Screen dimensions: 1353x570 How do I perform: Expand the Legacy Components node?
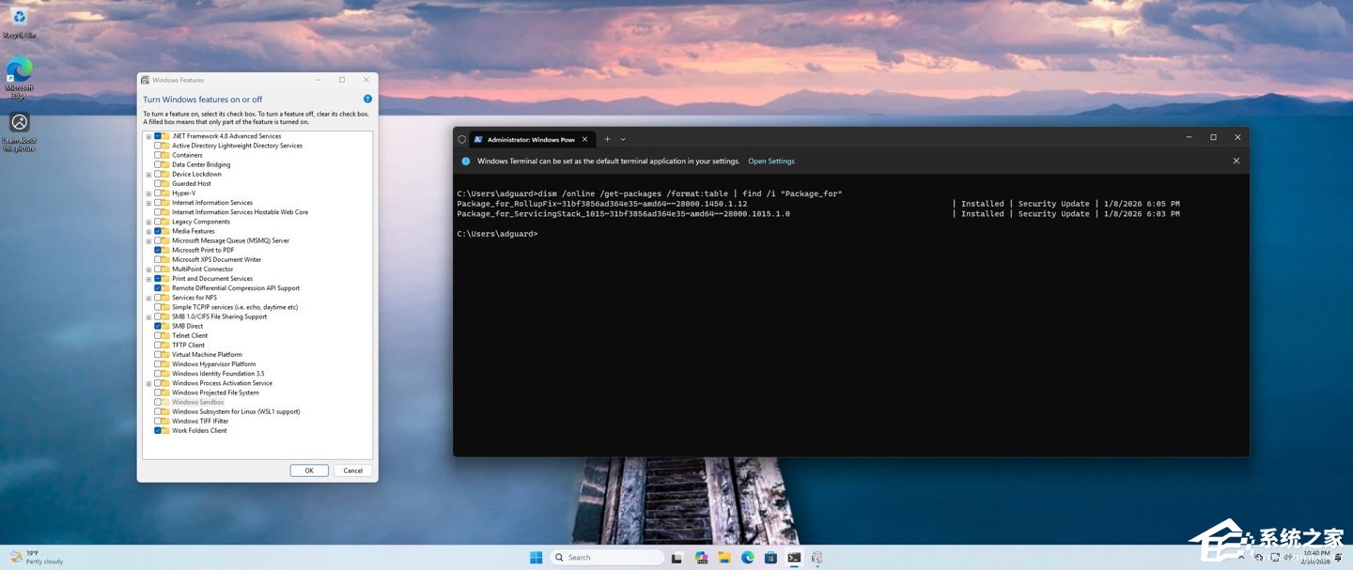148,222
